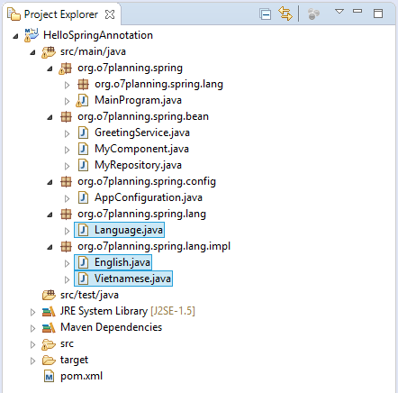The image size is (398, 393).
Task: Expand the target folder
Action: tap(32, 361)
